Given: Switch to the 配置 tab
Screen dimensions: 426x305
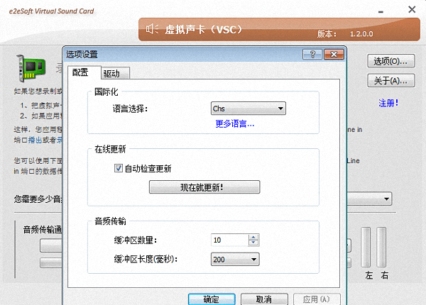Looking at the screenshot, I should pyautogui.click(x=84, y=72).
